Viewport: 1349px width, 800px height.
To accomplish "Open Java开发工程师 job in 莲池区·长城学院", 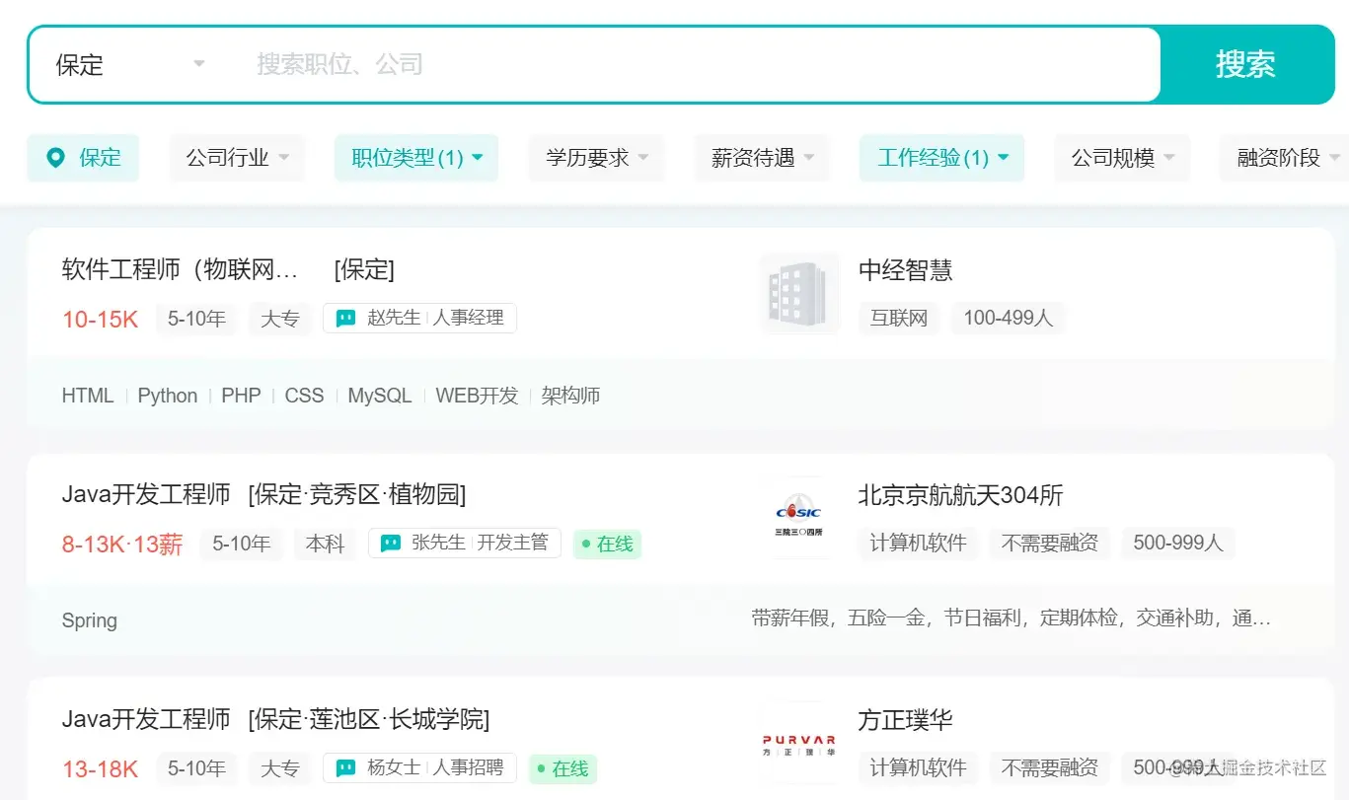I will (145, 720).
